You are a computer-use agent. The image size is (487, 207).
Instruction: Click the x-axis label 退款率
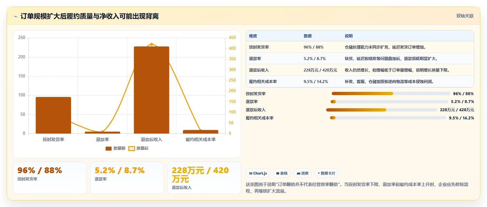click(102, 139)
